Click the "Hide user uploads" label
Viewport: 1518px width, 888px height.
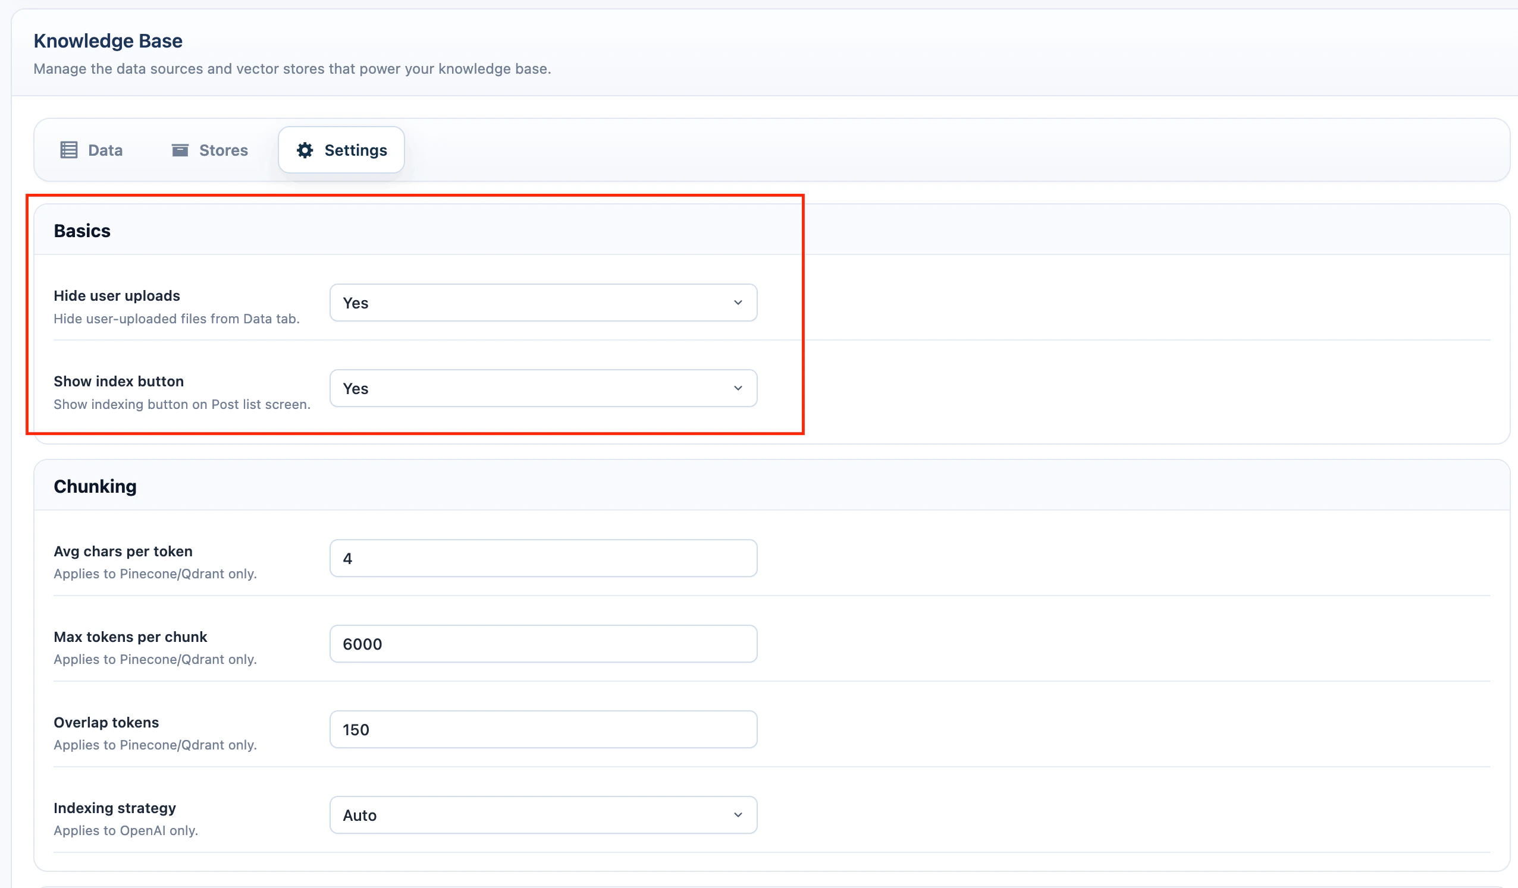[117, 295]
